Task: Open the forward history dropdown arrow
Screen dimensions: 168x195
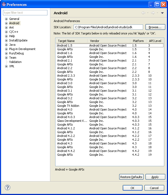Action: (157, 13)
